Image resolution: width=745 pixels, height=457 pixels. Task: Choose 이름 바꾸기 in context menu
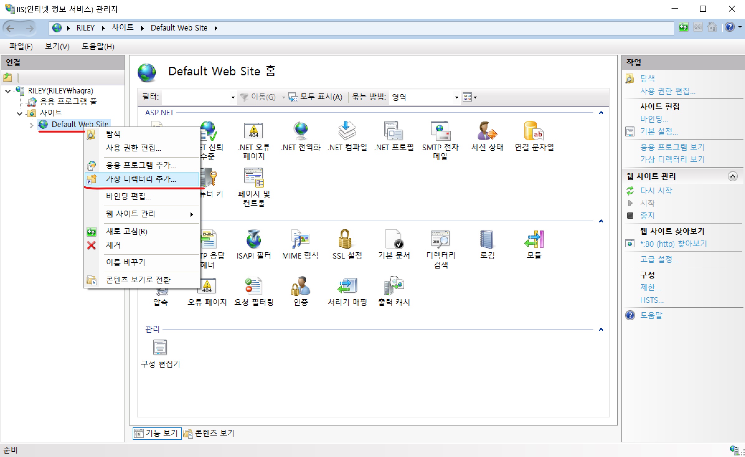142,263
